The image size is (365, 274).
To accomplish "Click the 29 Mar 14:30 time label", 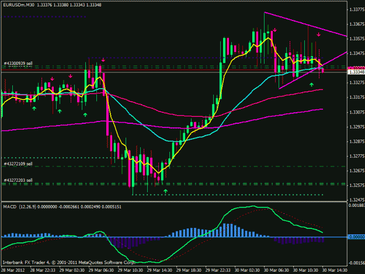I will pos(159,270).
